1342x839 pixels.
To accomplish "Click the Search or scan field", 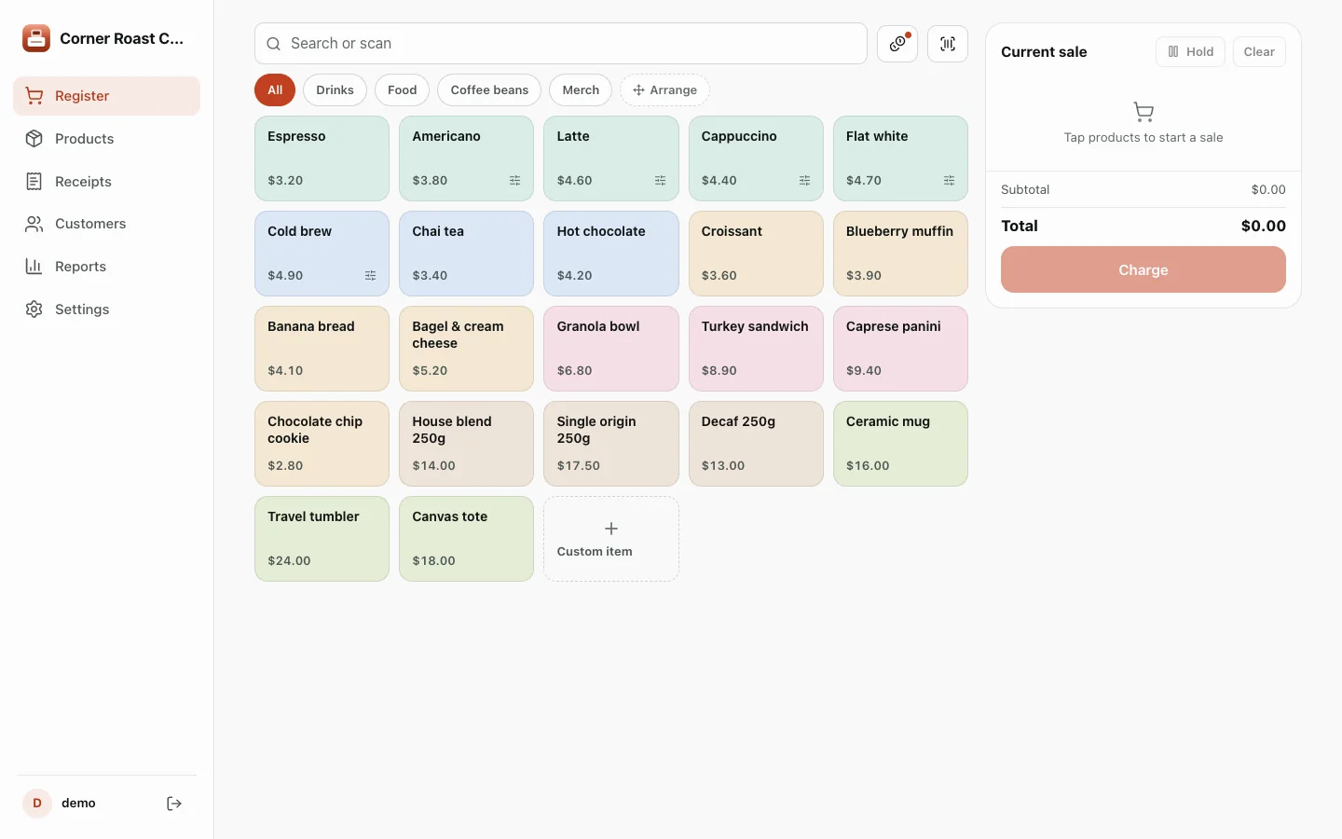I will pos(561,44).
